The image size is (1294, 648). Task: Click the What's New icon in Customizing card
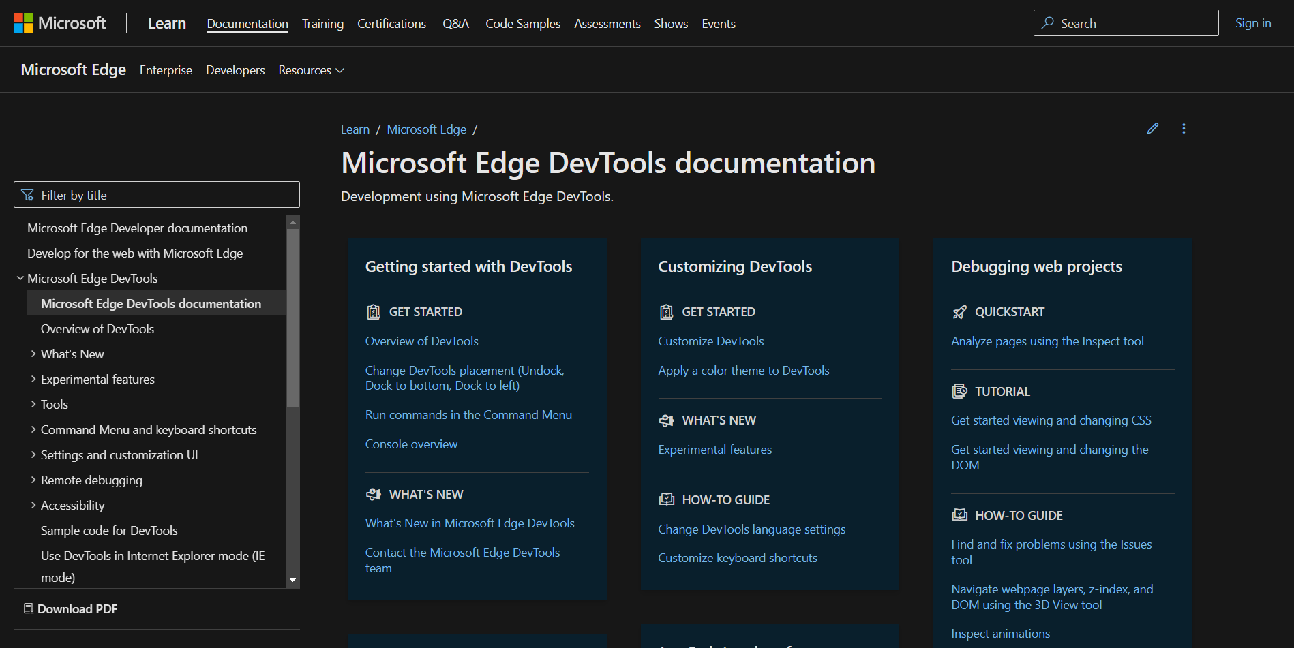666,420
